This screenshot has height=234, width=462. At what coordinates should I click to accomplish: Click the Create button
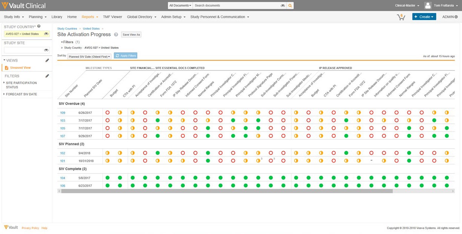click(424, 17)
